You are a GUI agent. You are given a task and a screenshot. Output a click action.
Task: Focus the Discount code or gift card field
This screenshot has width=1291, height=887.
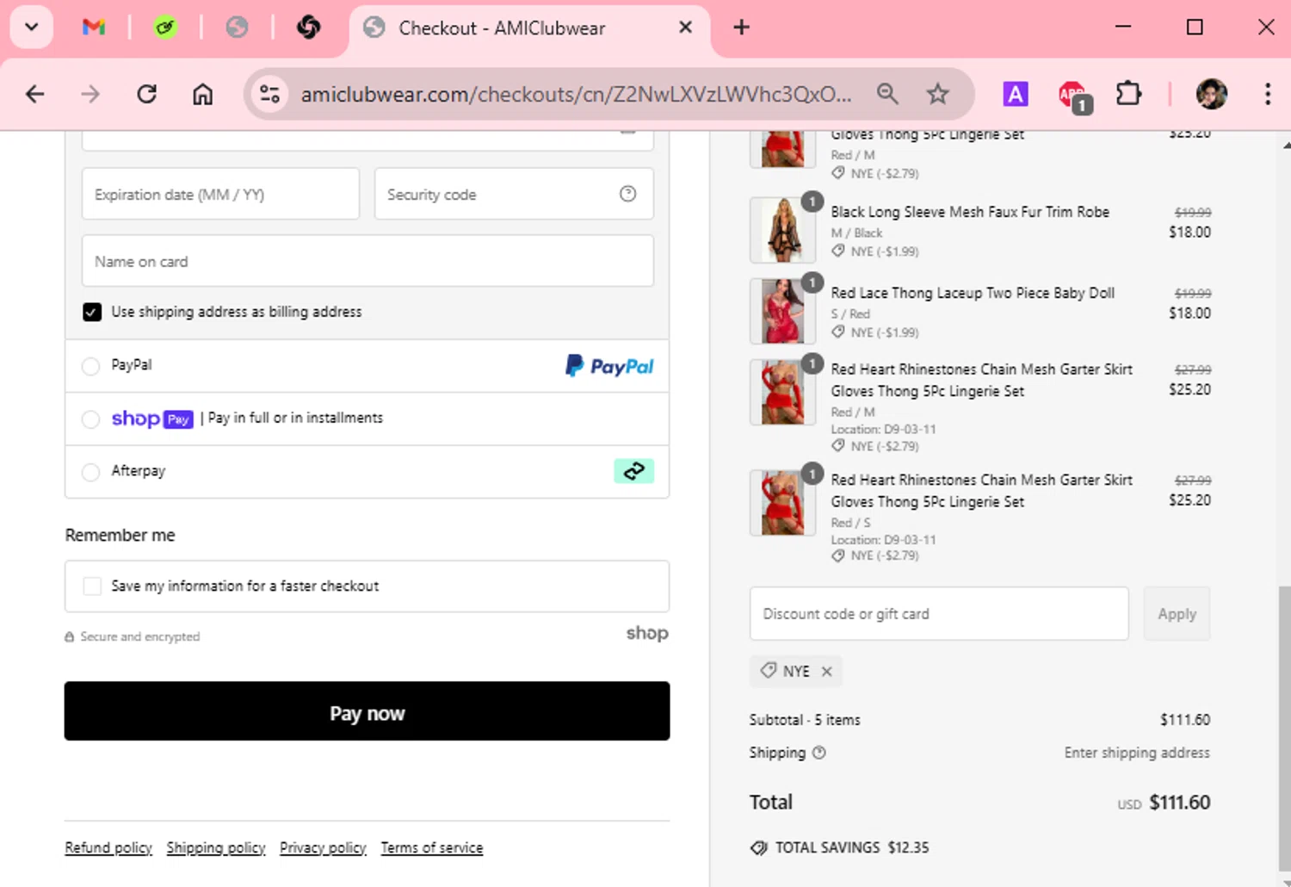[939, 614]
